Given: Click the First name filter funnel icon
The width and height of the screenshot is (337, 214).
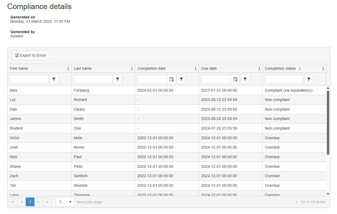Looking at the screenshot, I should pos(54,79).
